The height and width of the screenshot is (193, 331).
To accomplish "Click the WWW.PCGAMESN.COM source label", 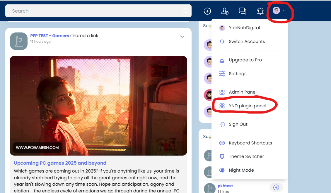I will [x=37, y=147].
